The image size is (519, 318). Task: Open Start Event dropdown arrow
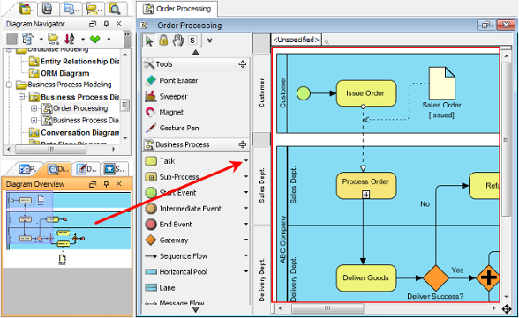tap(246, 192)
